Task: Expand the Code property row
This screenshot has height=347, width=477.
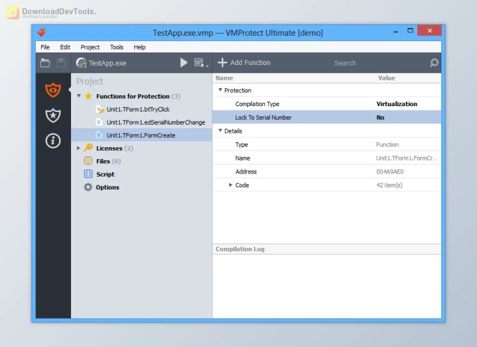Action: point(230,185)
